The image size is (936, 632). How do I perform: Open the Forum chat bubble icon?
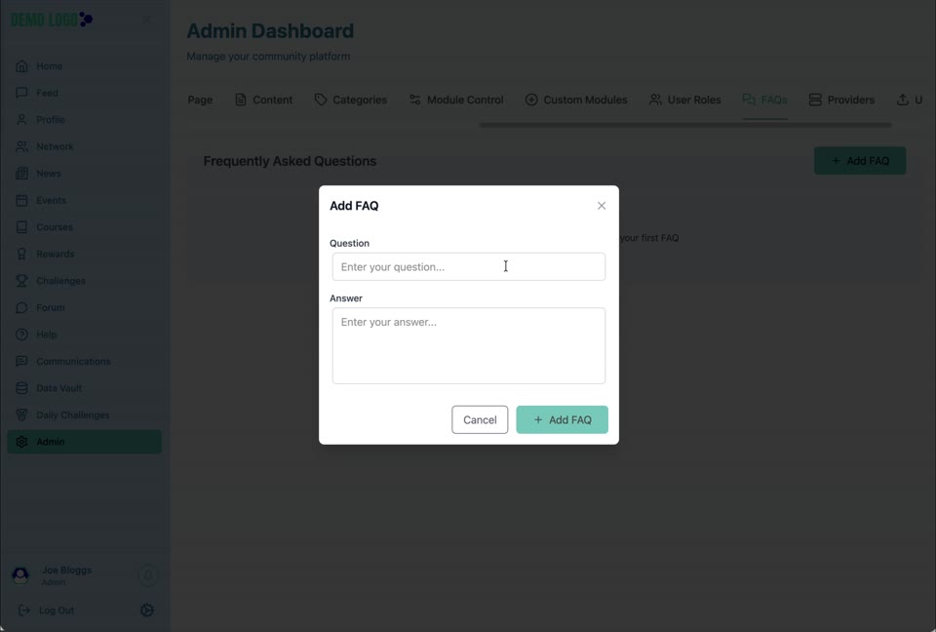(x=21, y=307)
